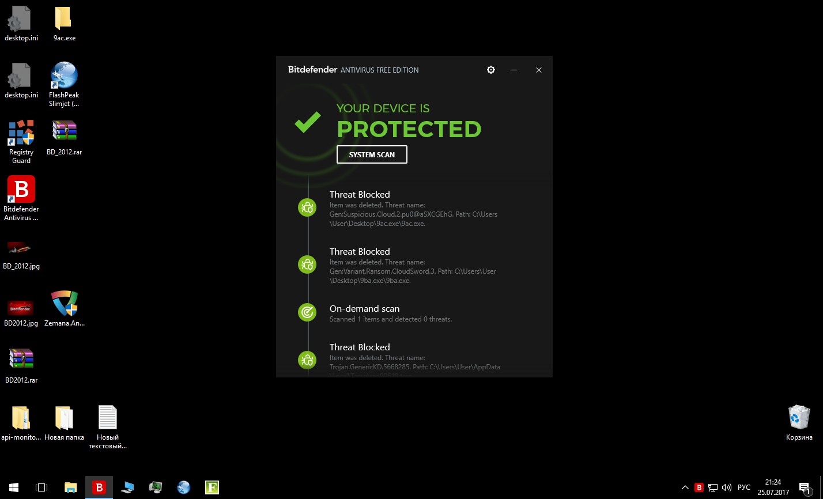Open File Explorer from the taskbar

pos(71,487)
